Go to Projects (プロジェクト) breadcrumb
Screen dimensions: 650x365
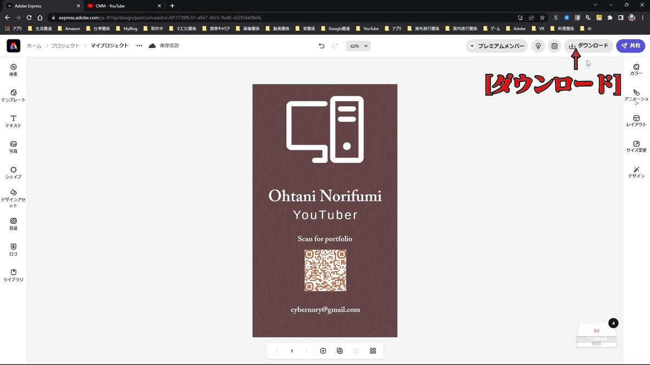click(x=65, y=46)
